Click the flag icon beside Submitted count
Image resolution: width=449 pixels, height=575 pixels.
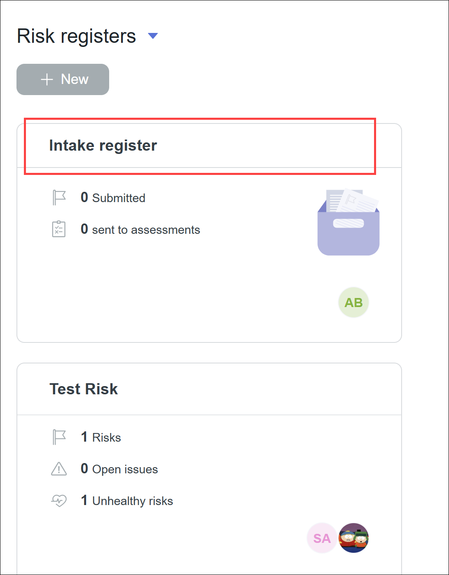pos(59,197)
